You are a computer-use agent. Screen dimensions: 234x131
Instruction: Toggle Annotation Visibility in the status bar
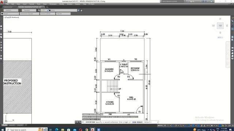(x=199, y=126)
